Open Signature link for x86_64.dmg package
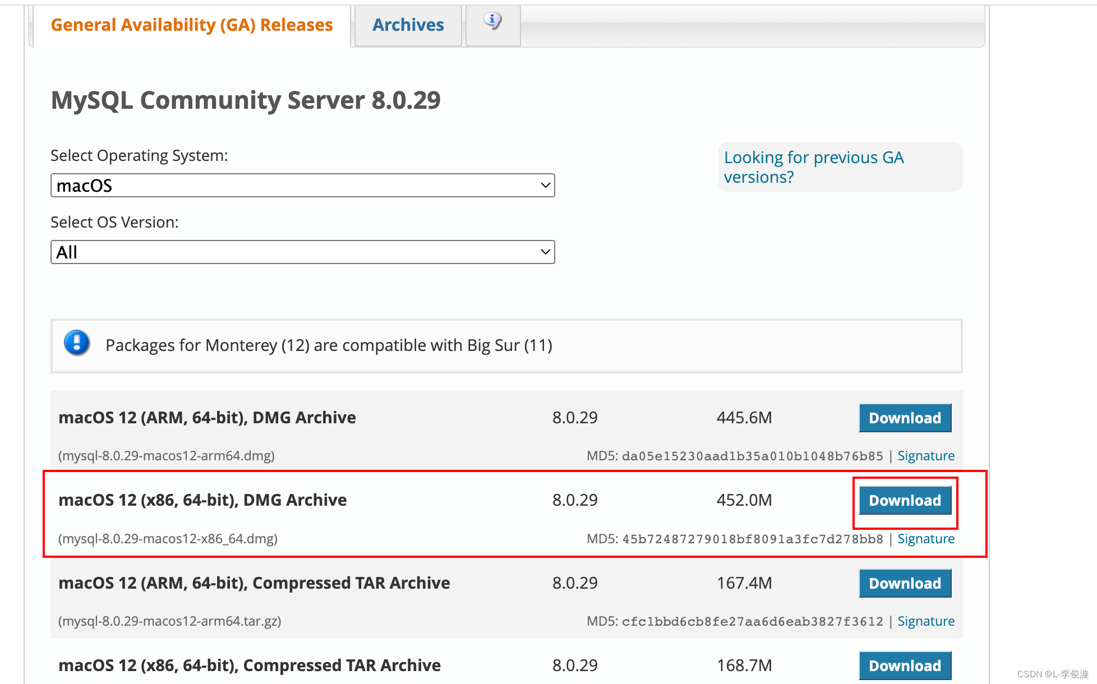 925,539
